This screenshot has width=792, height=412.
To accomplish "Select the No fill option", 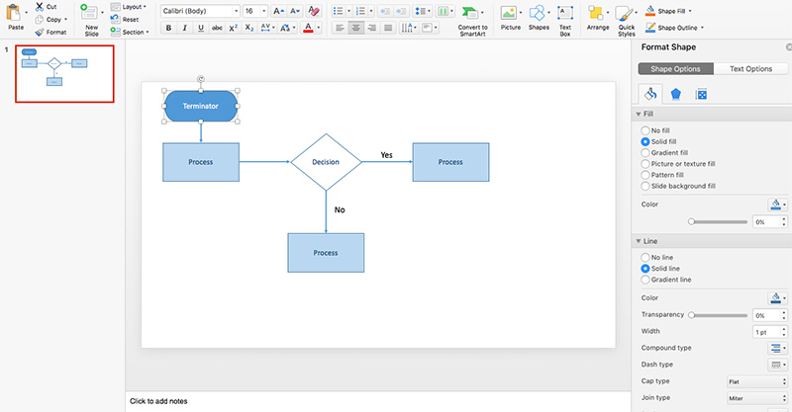I will (x=645, y=130).
